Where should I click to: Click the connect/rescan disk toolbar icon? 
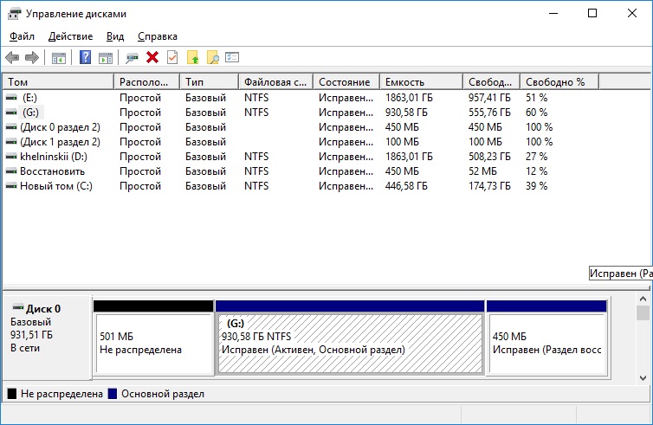coord(132,58)
